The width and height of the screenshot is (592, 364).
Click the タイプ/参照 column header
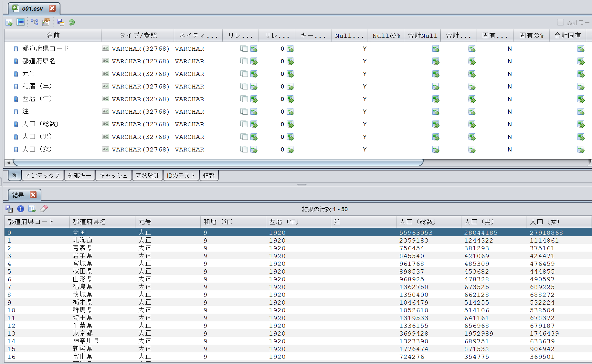(x=138, y=36)
